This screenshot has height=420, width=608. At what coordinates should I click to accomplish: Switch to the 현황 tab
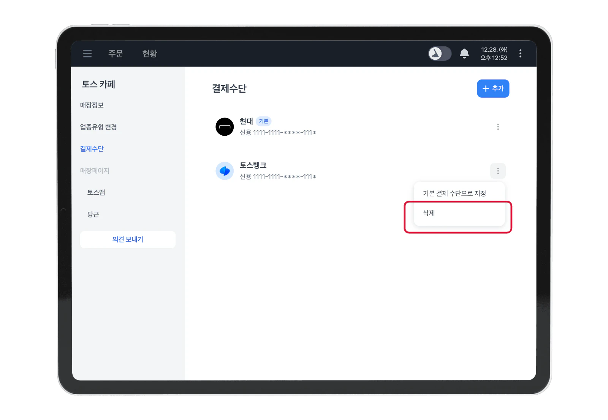(150, 54)
